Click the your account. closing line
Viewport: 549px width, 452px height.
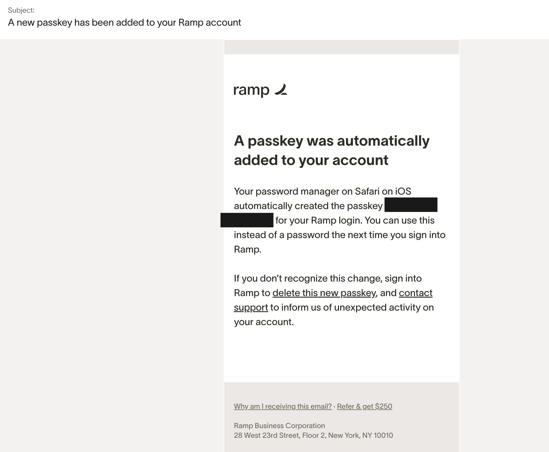point(264,322)
